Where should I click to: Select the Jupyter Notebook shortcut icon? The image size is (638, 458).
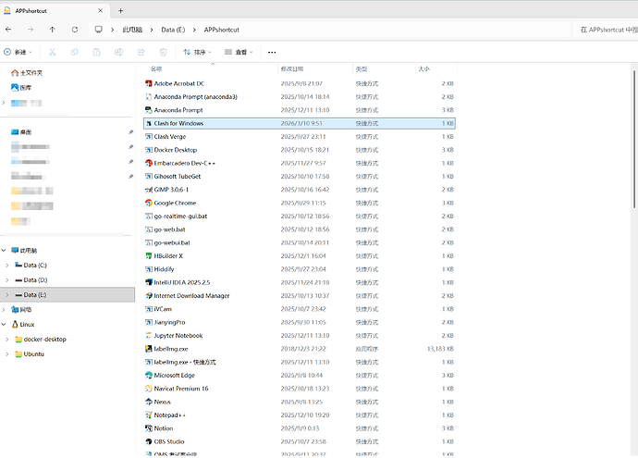tap(149, 336)
